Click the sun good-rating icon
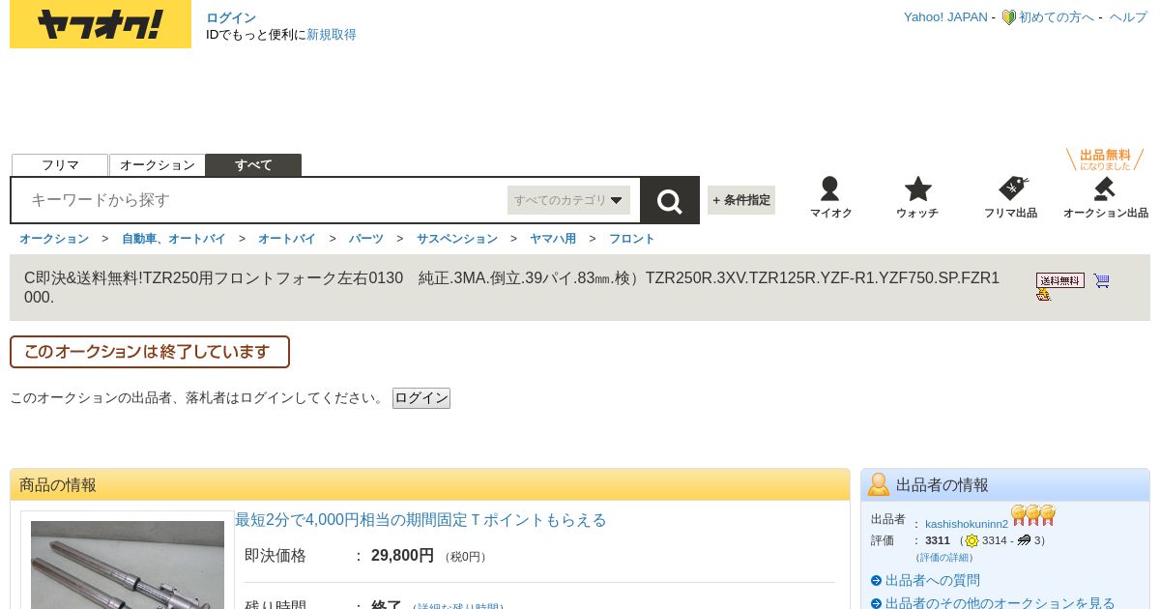The image size is (1160, 609). pyautogui.click(x=972, y=540)
